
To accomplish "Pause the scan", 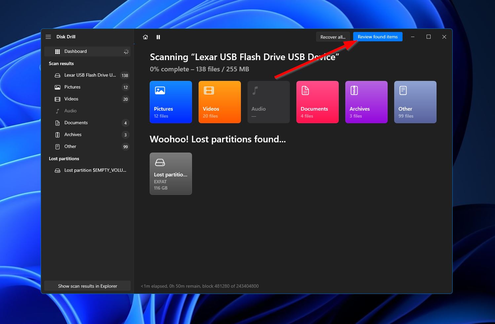I will tap(158, 37).
